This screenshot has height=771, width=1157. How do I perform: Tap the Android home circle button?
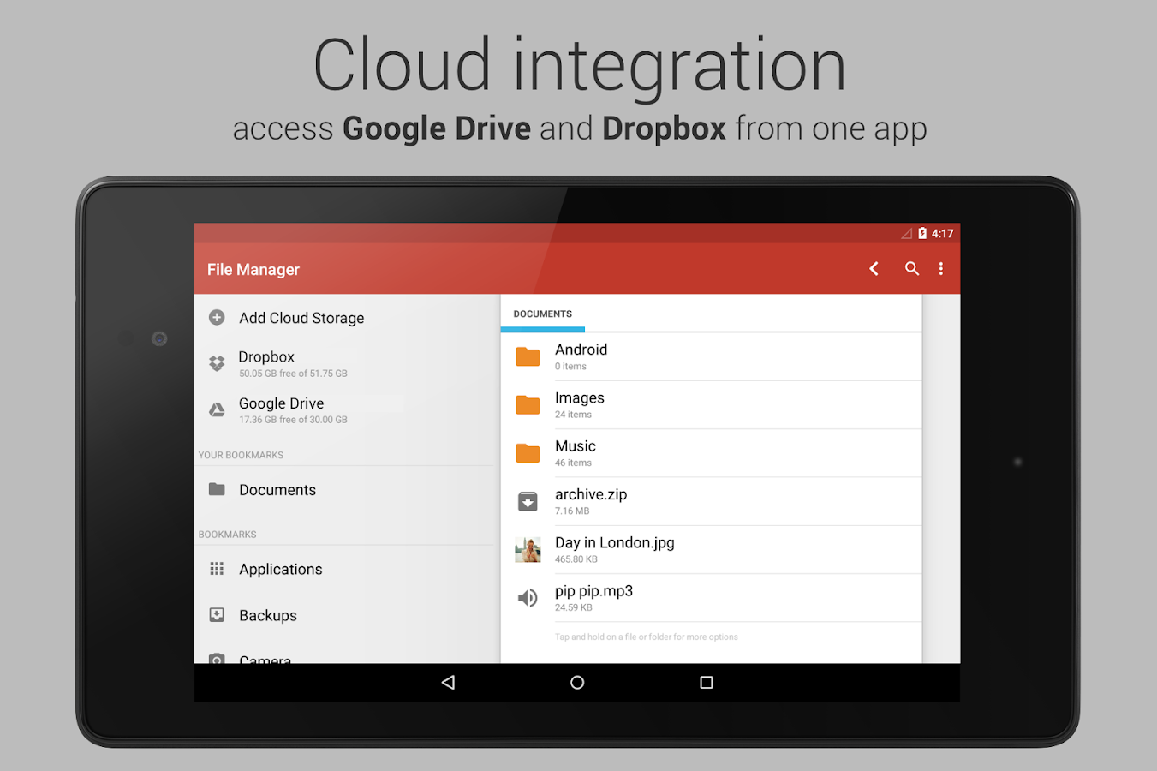coord(577,683)
